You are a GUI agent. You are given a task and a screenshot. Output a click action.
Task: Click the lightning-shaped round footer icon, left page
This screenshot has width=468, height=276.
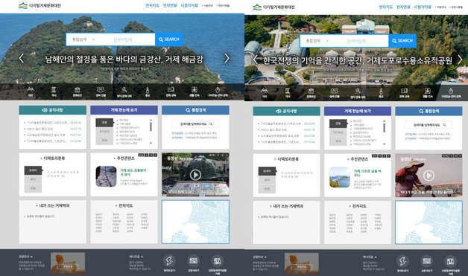point(169,261)
